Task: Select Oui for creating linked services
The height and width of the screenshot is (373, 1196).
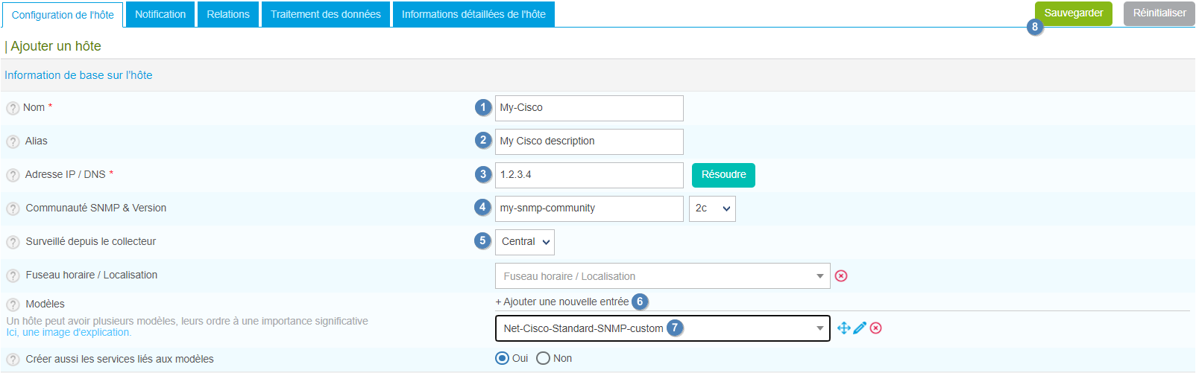Action: tap(503, 359)
